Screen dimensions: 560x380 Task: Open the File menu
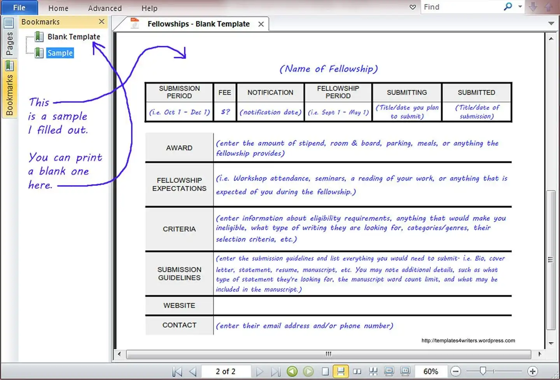pyautogui.click(x=19, y=7)
